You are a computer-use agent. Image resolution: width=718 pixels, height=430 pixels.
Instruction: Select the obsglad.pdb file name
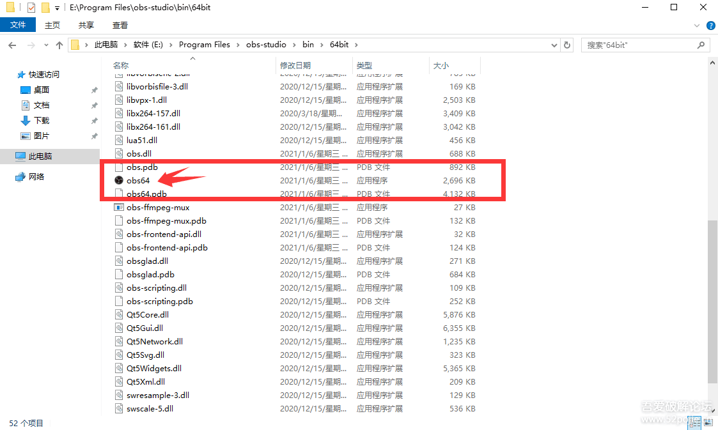[151, 275]
